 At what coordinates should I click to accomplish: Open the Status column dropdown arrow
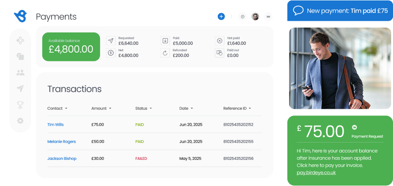tap(151, 108)
